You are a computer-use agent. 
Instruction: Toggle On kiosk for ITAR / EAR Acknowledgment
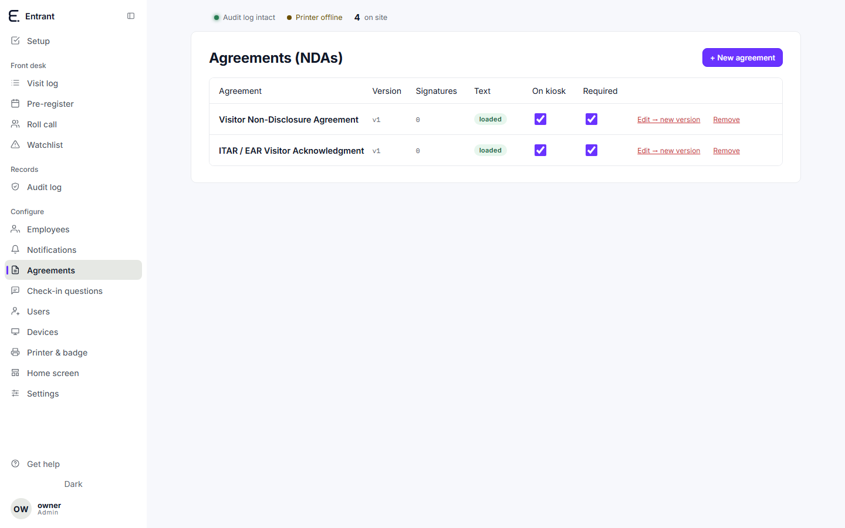(x=540, y=150)
